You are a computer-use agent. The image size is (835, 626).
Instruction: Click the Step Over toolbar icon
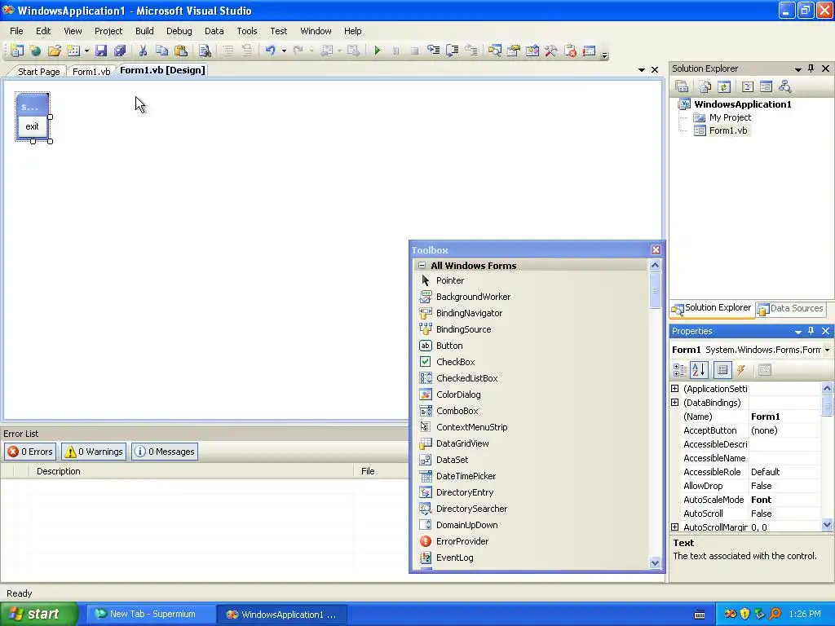coord(452,51)
